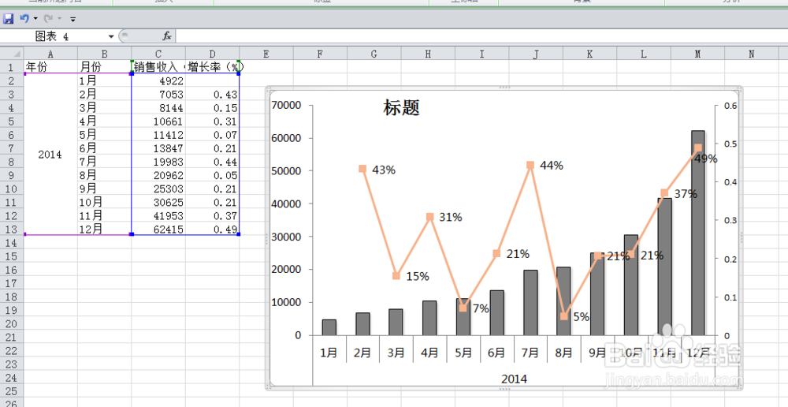This screenshot has width=788, height=407.
Task: Click the sales cell 30625
Action: 158,202
